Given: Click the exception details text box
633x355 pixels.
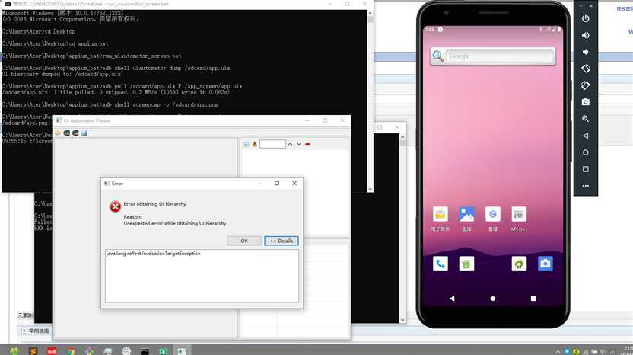Looking at the screenshot, I should tap(202, 276).
